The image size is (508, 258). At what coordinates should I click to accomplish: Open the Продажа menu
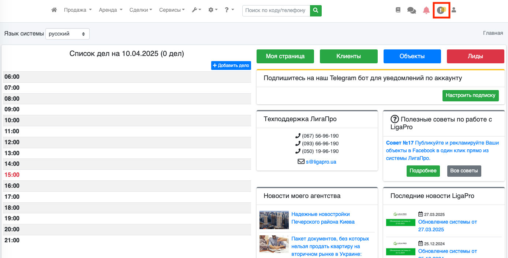(78, 10)
